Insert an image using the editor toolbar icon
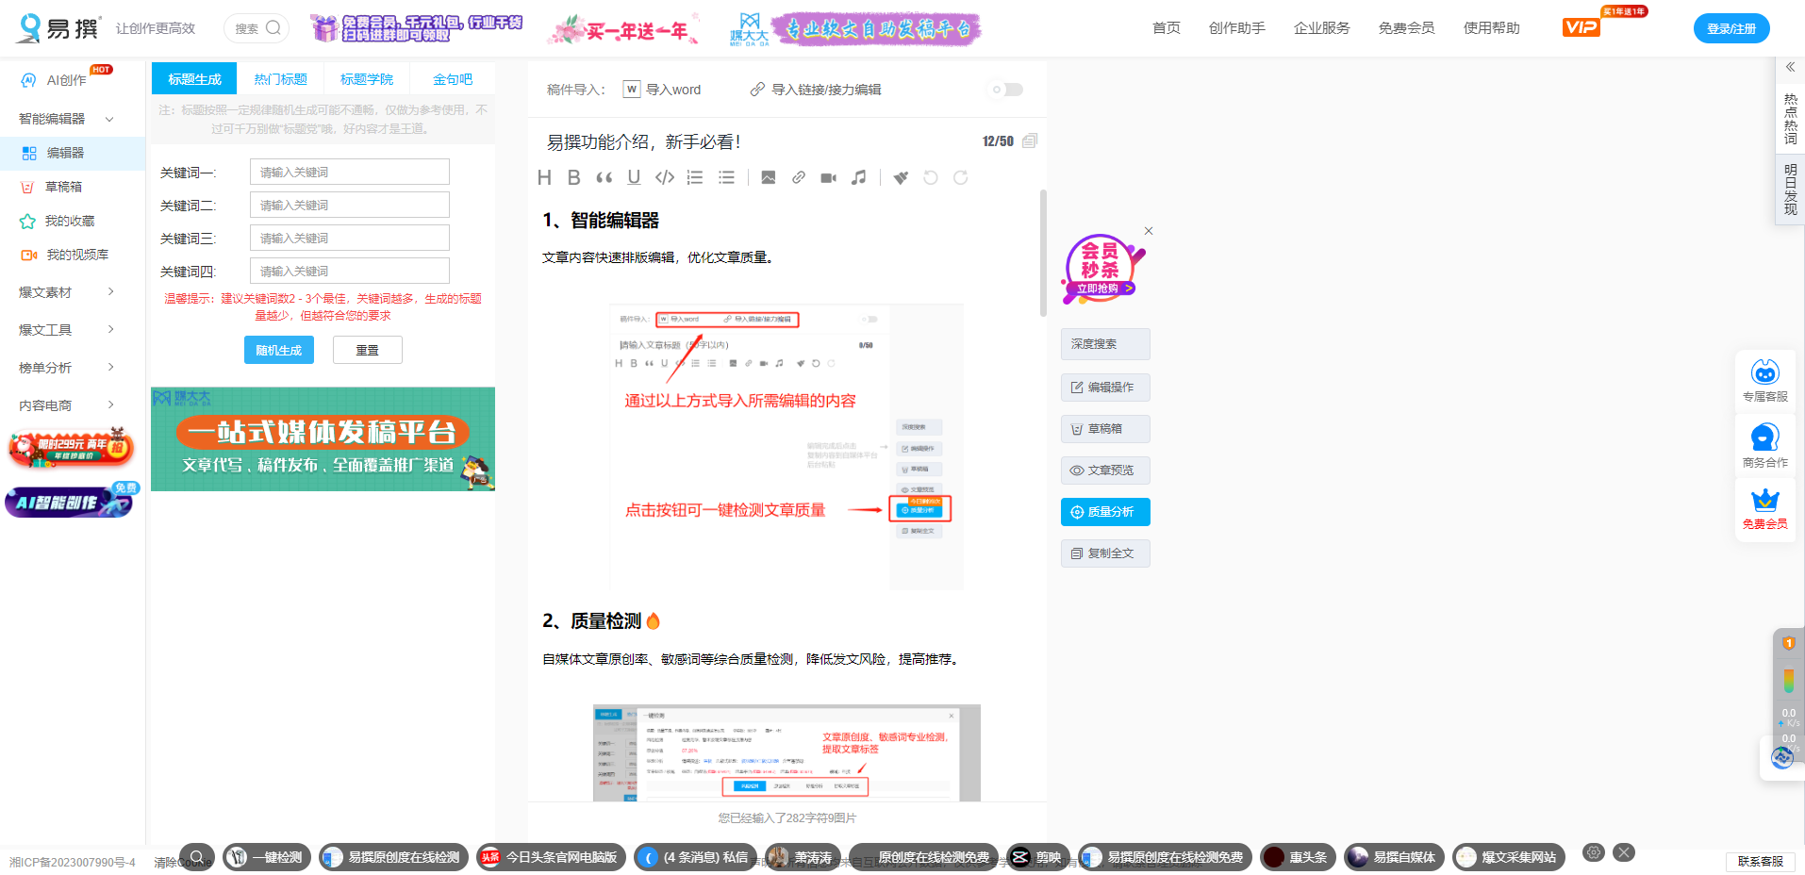The height and width of the screenshot is (875, 1805). pos(768,176)
